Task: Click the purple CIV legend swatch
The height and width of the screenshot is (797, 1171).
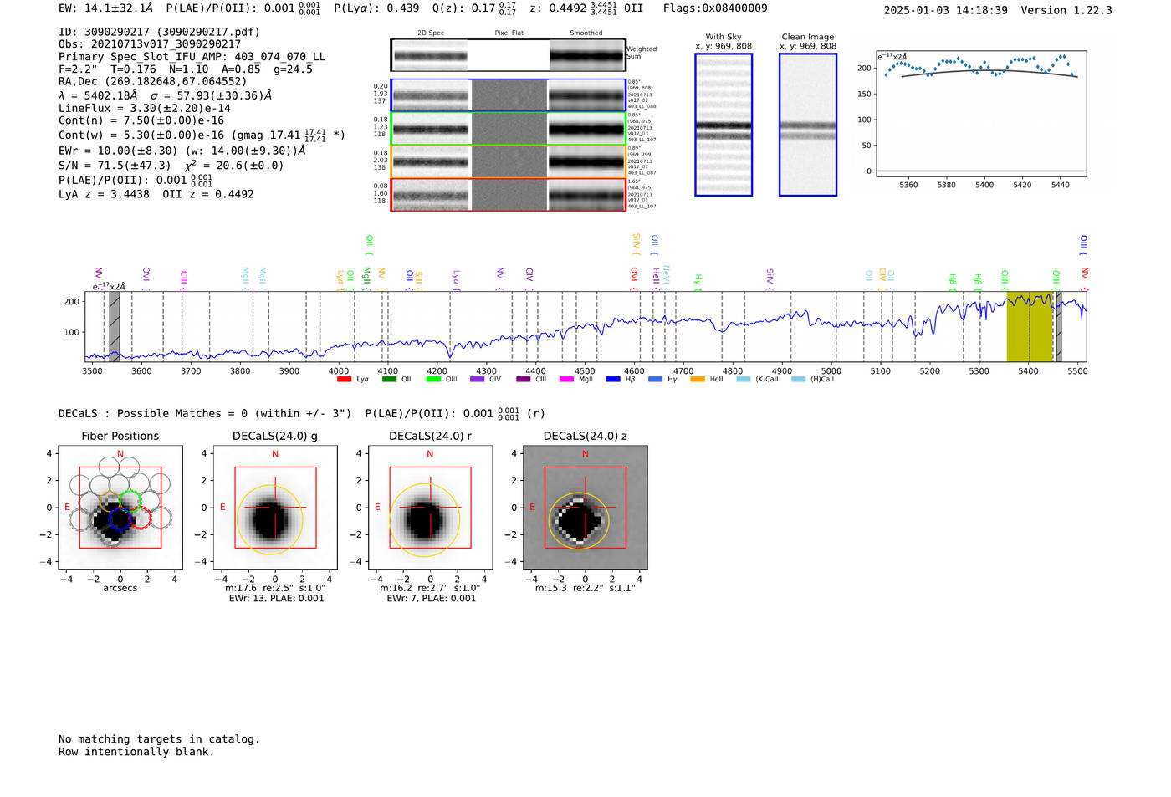Action: click(x=478, y=380)
